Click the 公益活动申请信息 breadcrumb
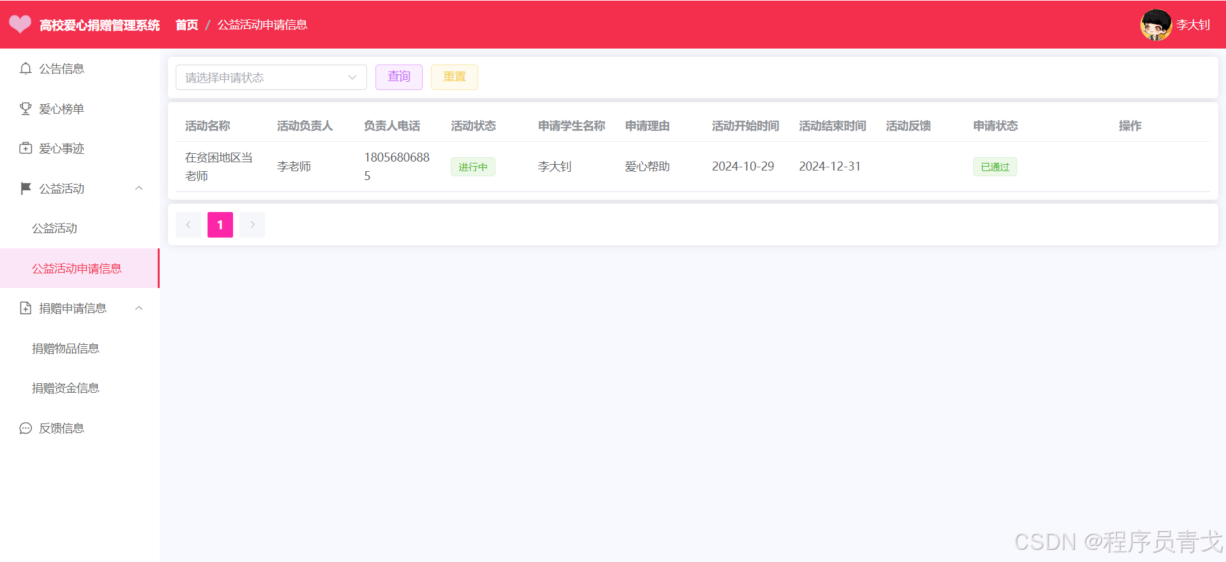This screenshot has width=1226, height=562. 262,25
